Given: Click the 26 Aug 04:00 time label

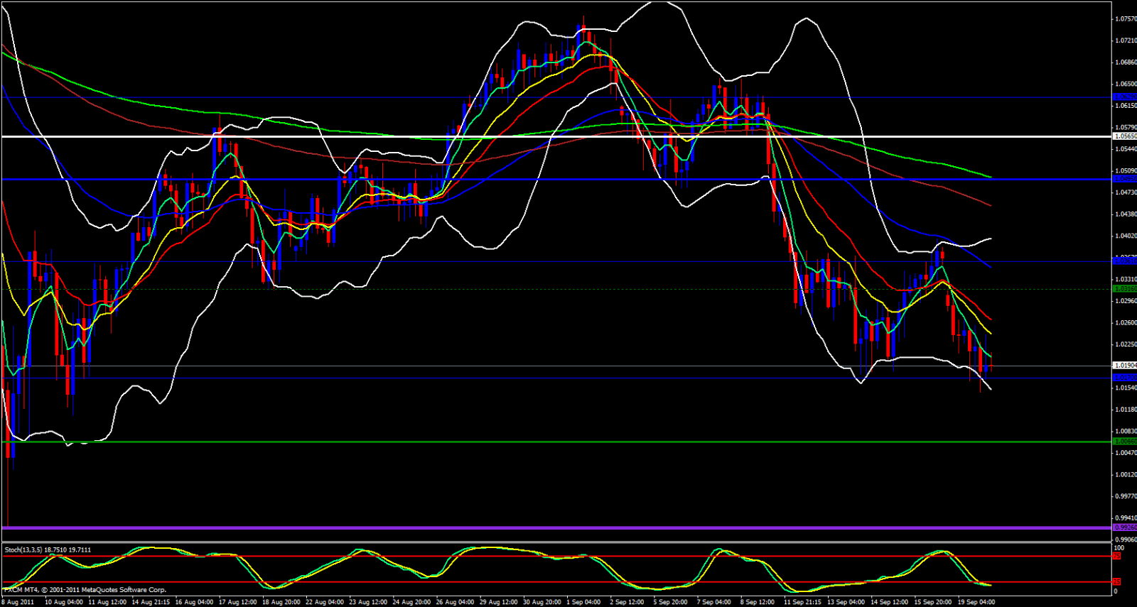Looking at the screenshot, I should coord(454,602).
